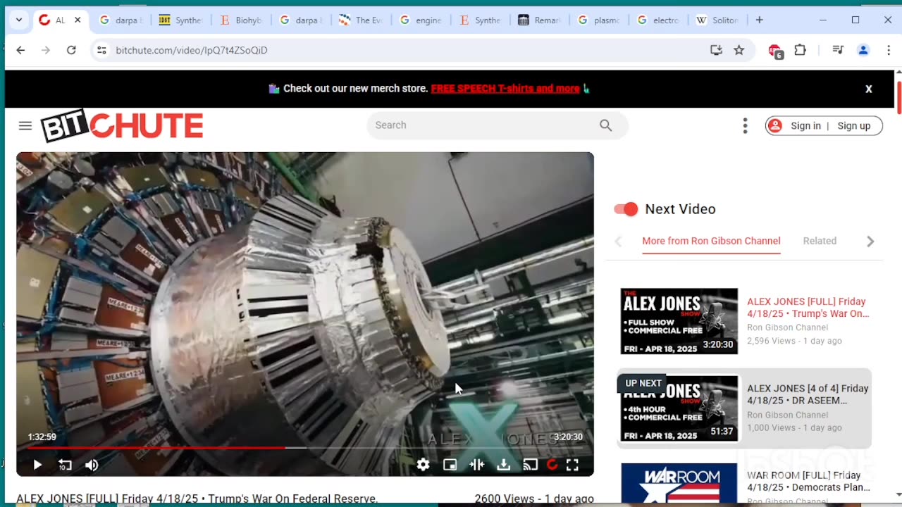Switch to the first darpa Google tab
Screen dimensions: 902x507
pyautogui.click(x=121, y=20)
